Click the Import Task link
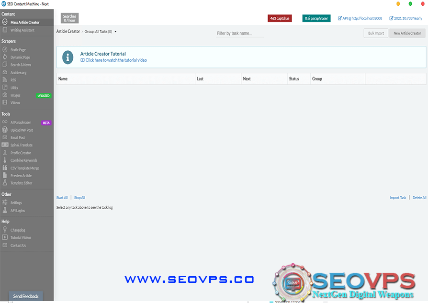This screenshot has height=303, width=428. coord(398,198)
